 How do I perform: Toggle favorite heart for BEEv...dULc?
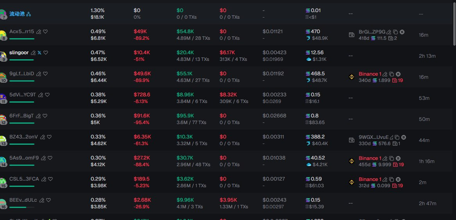click(x=48, y=200)
